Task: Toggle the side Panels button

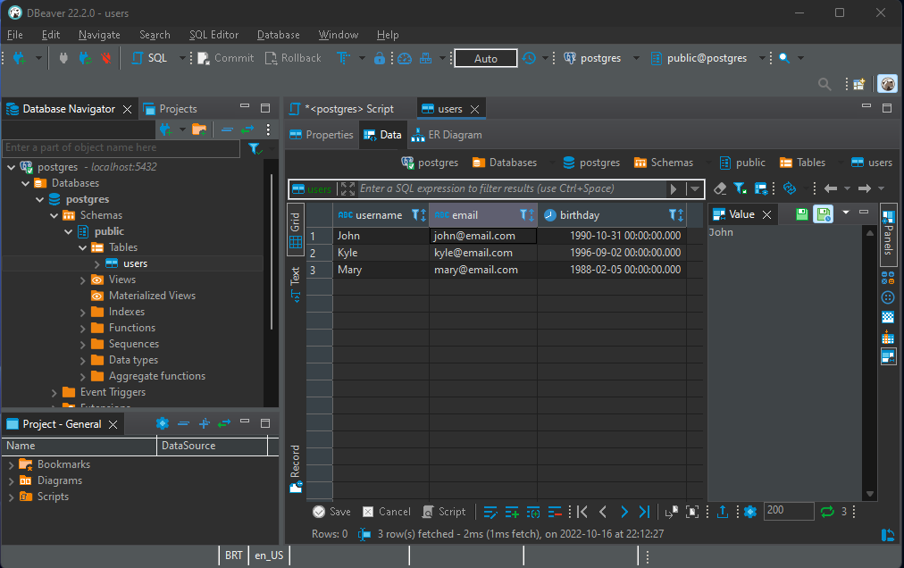Action: point(889,235)
